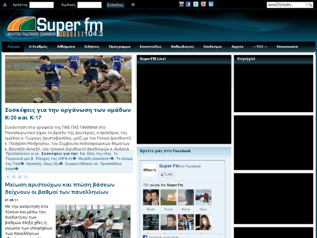Open the Ustream social icon

pyautogui.click(x=181, y=4)
